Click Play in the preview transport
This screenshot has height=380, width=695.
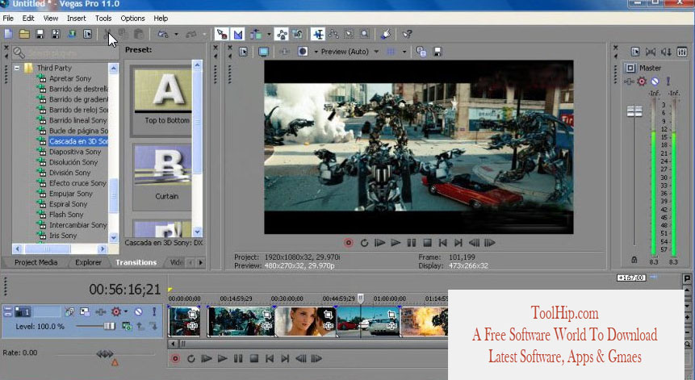tap(396, 243)
